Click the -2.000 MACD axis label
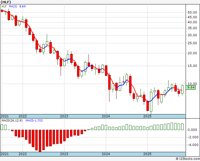This screenshot has height=161, width=200. coord(193,137)
